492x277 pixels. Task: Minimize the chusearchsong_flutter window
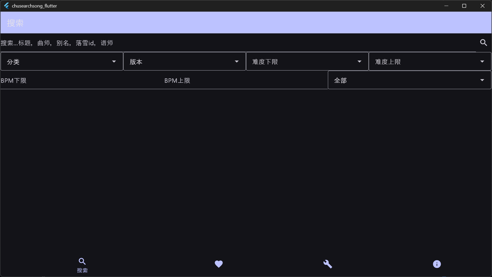click(x=446, y=6)
